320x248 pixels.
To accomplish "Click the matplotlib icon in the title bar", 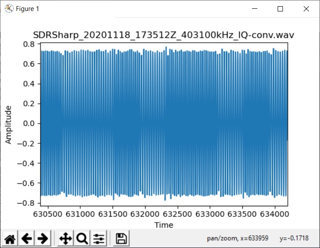I will tap(8, 9).
